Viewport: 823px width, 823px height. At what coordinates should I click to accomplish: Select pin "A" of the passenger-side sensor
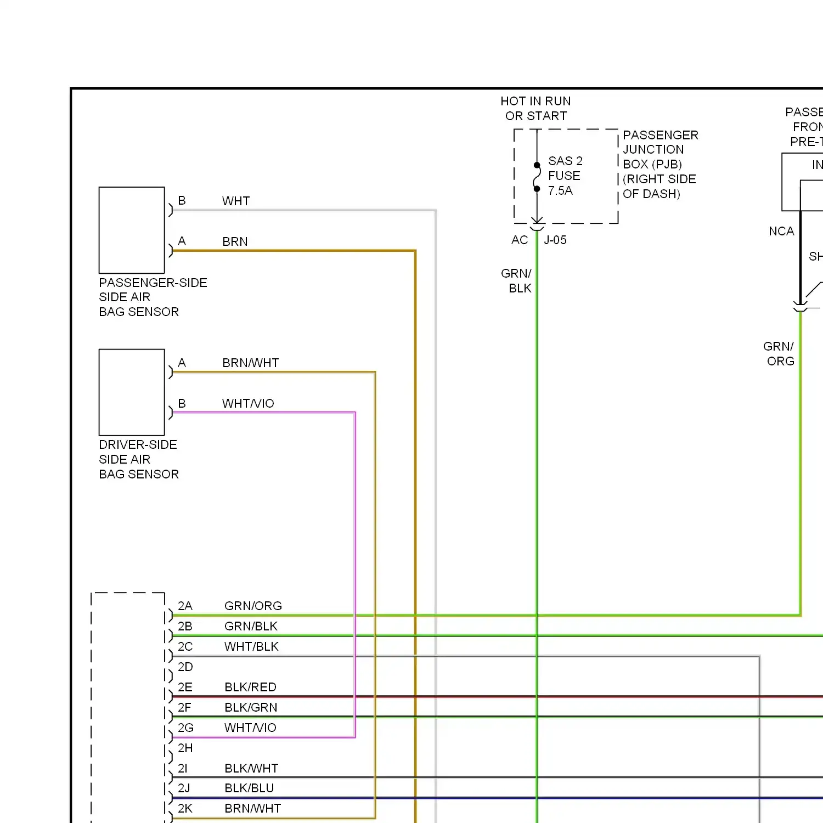(182, 241)
